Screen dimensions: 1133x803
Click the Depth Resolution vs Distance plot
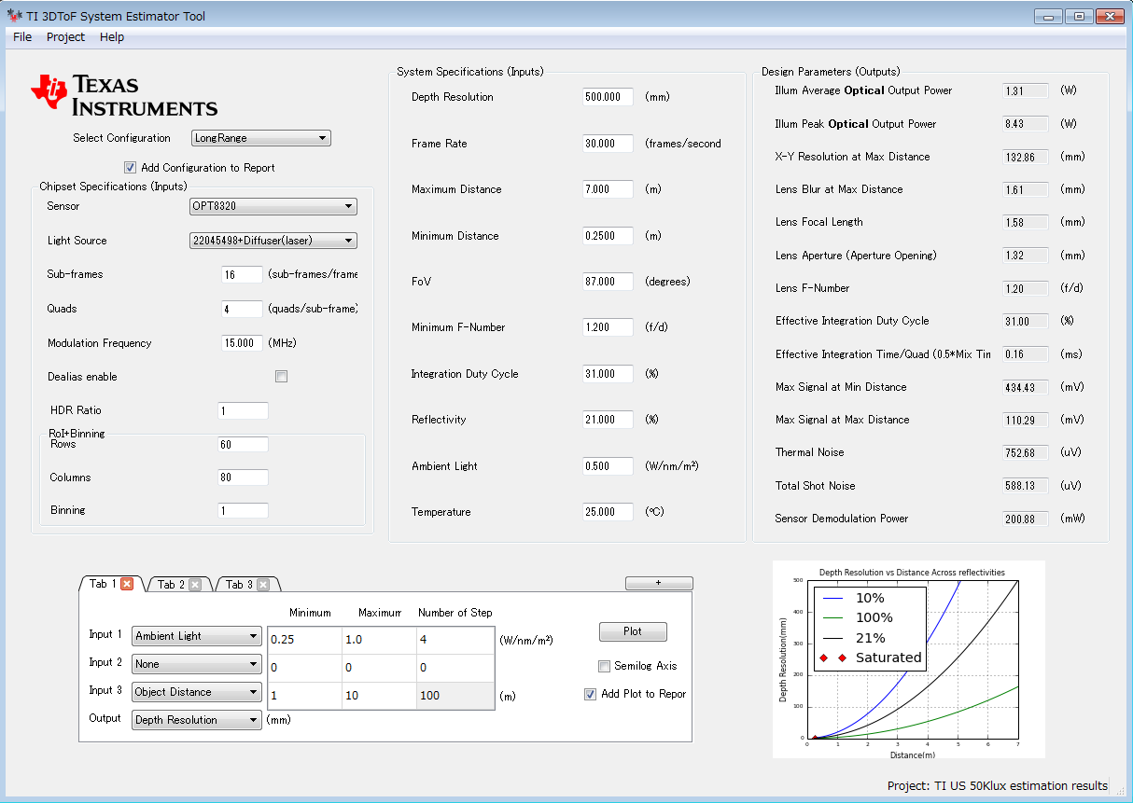[909, 658]
